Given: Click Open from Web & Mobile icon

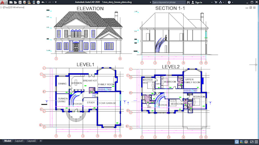Looking at the screenshot, I should (29, 2).
